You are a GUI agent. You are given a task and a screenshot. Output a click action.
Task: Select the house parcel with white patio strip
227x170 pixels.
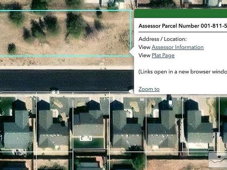coord(201,122)
